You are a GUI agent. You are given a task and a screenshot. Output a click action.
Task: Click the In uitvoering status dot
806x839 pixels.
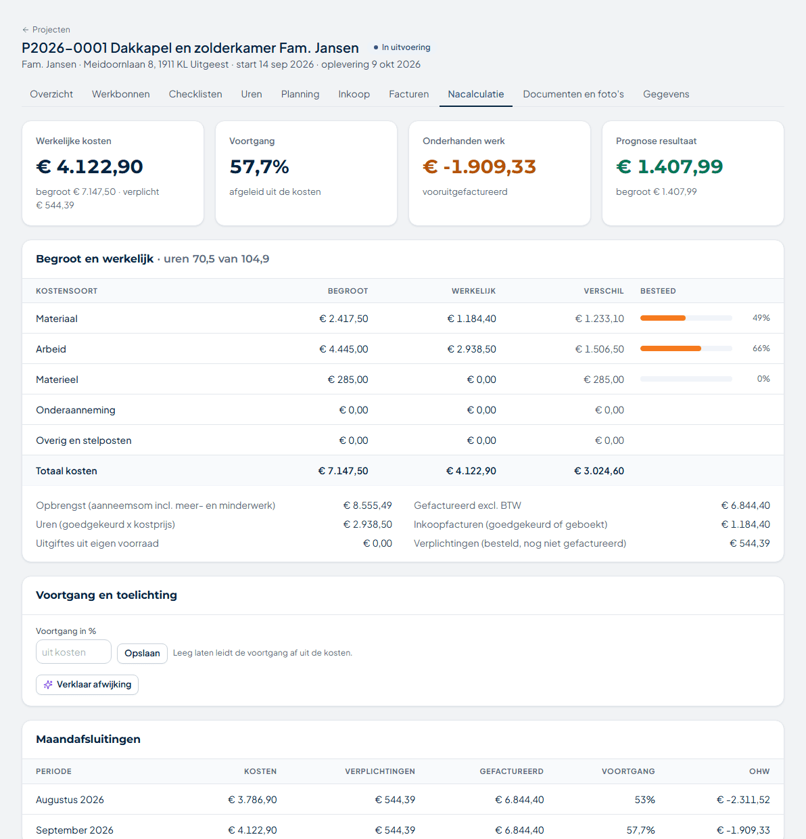(376, 47)
